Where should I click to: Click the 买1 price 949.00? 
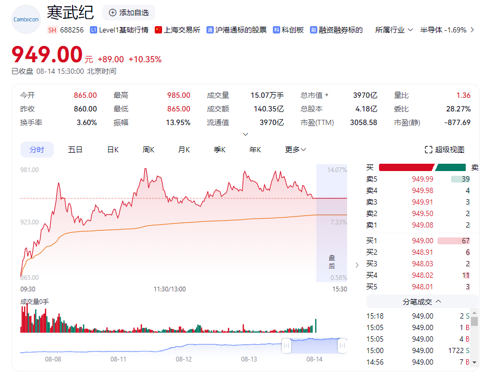422,241
